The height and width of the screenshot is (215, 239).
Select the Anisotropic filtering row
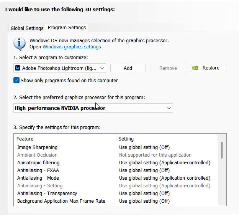[38, 163]
